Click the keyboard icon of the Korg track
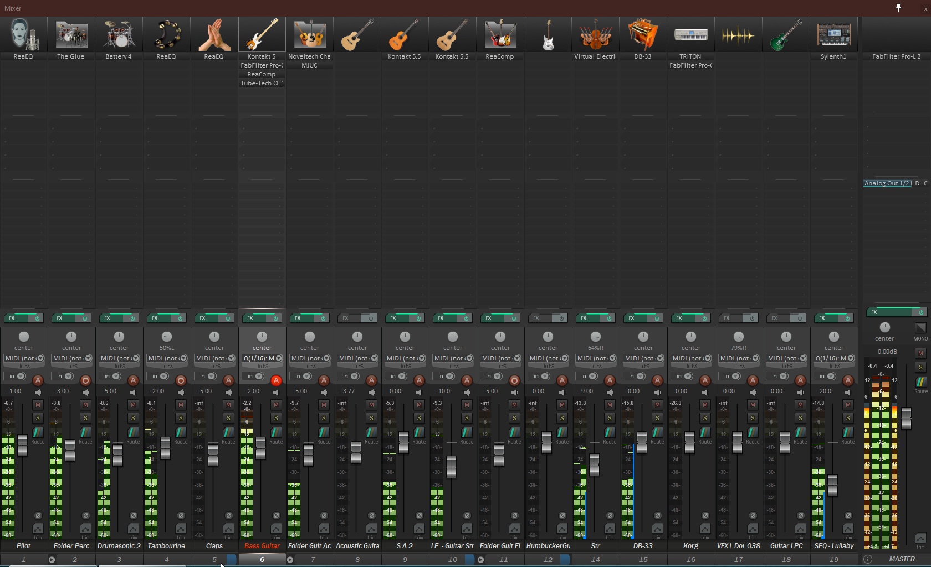This screenshot has width=931, height=567. [x=690, y=34]
